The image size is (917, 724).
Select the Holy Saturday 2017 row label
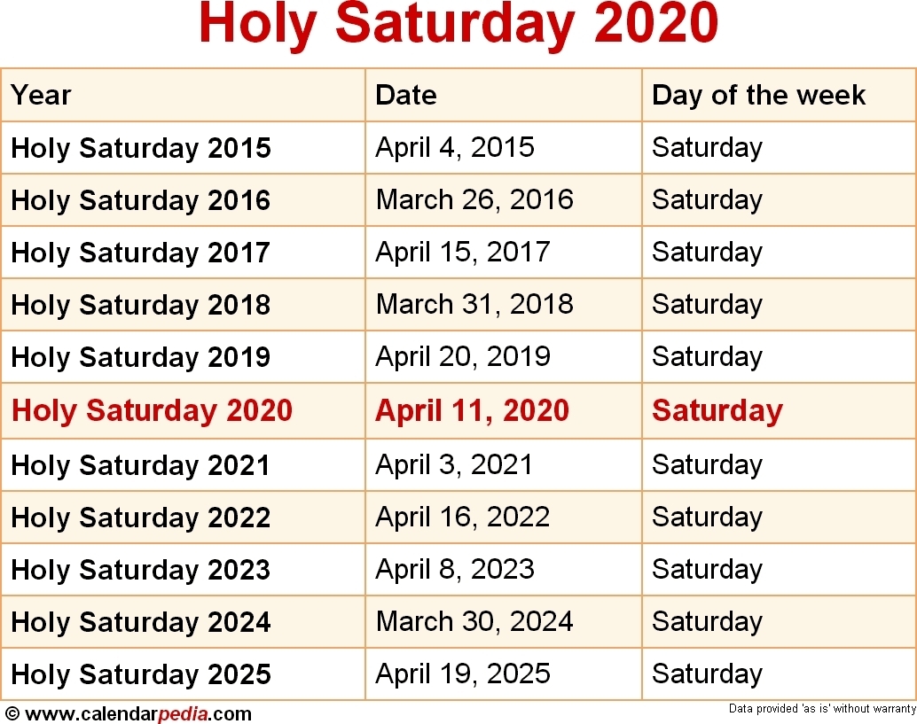click(140, 253)
